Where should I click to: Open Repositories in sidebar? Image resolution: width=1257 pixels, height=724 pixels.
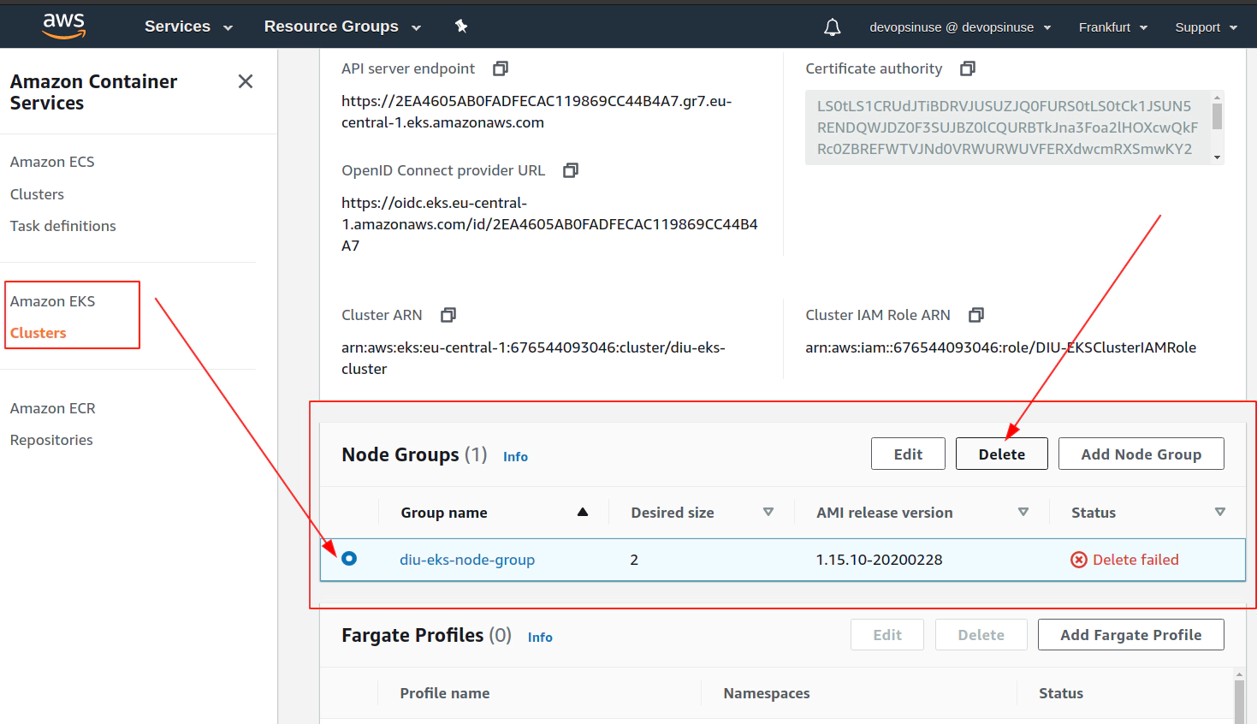(x=51, y=440)
